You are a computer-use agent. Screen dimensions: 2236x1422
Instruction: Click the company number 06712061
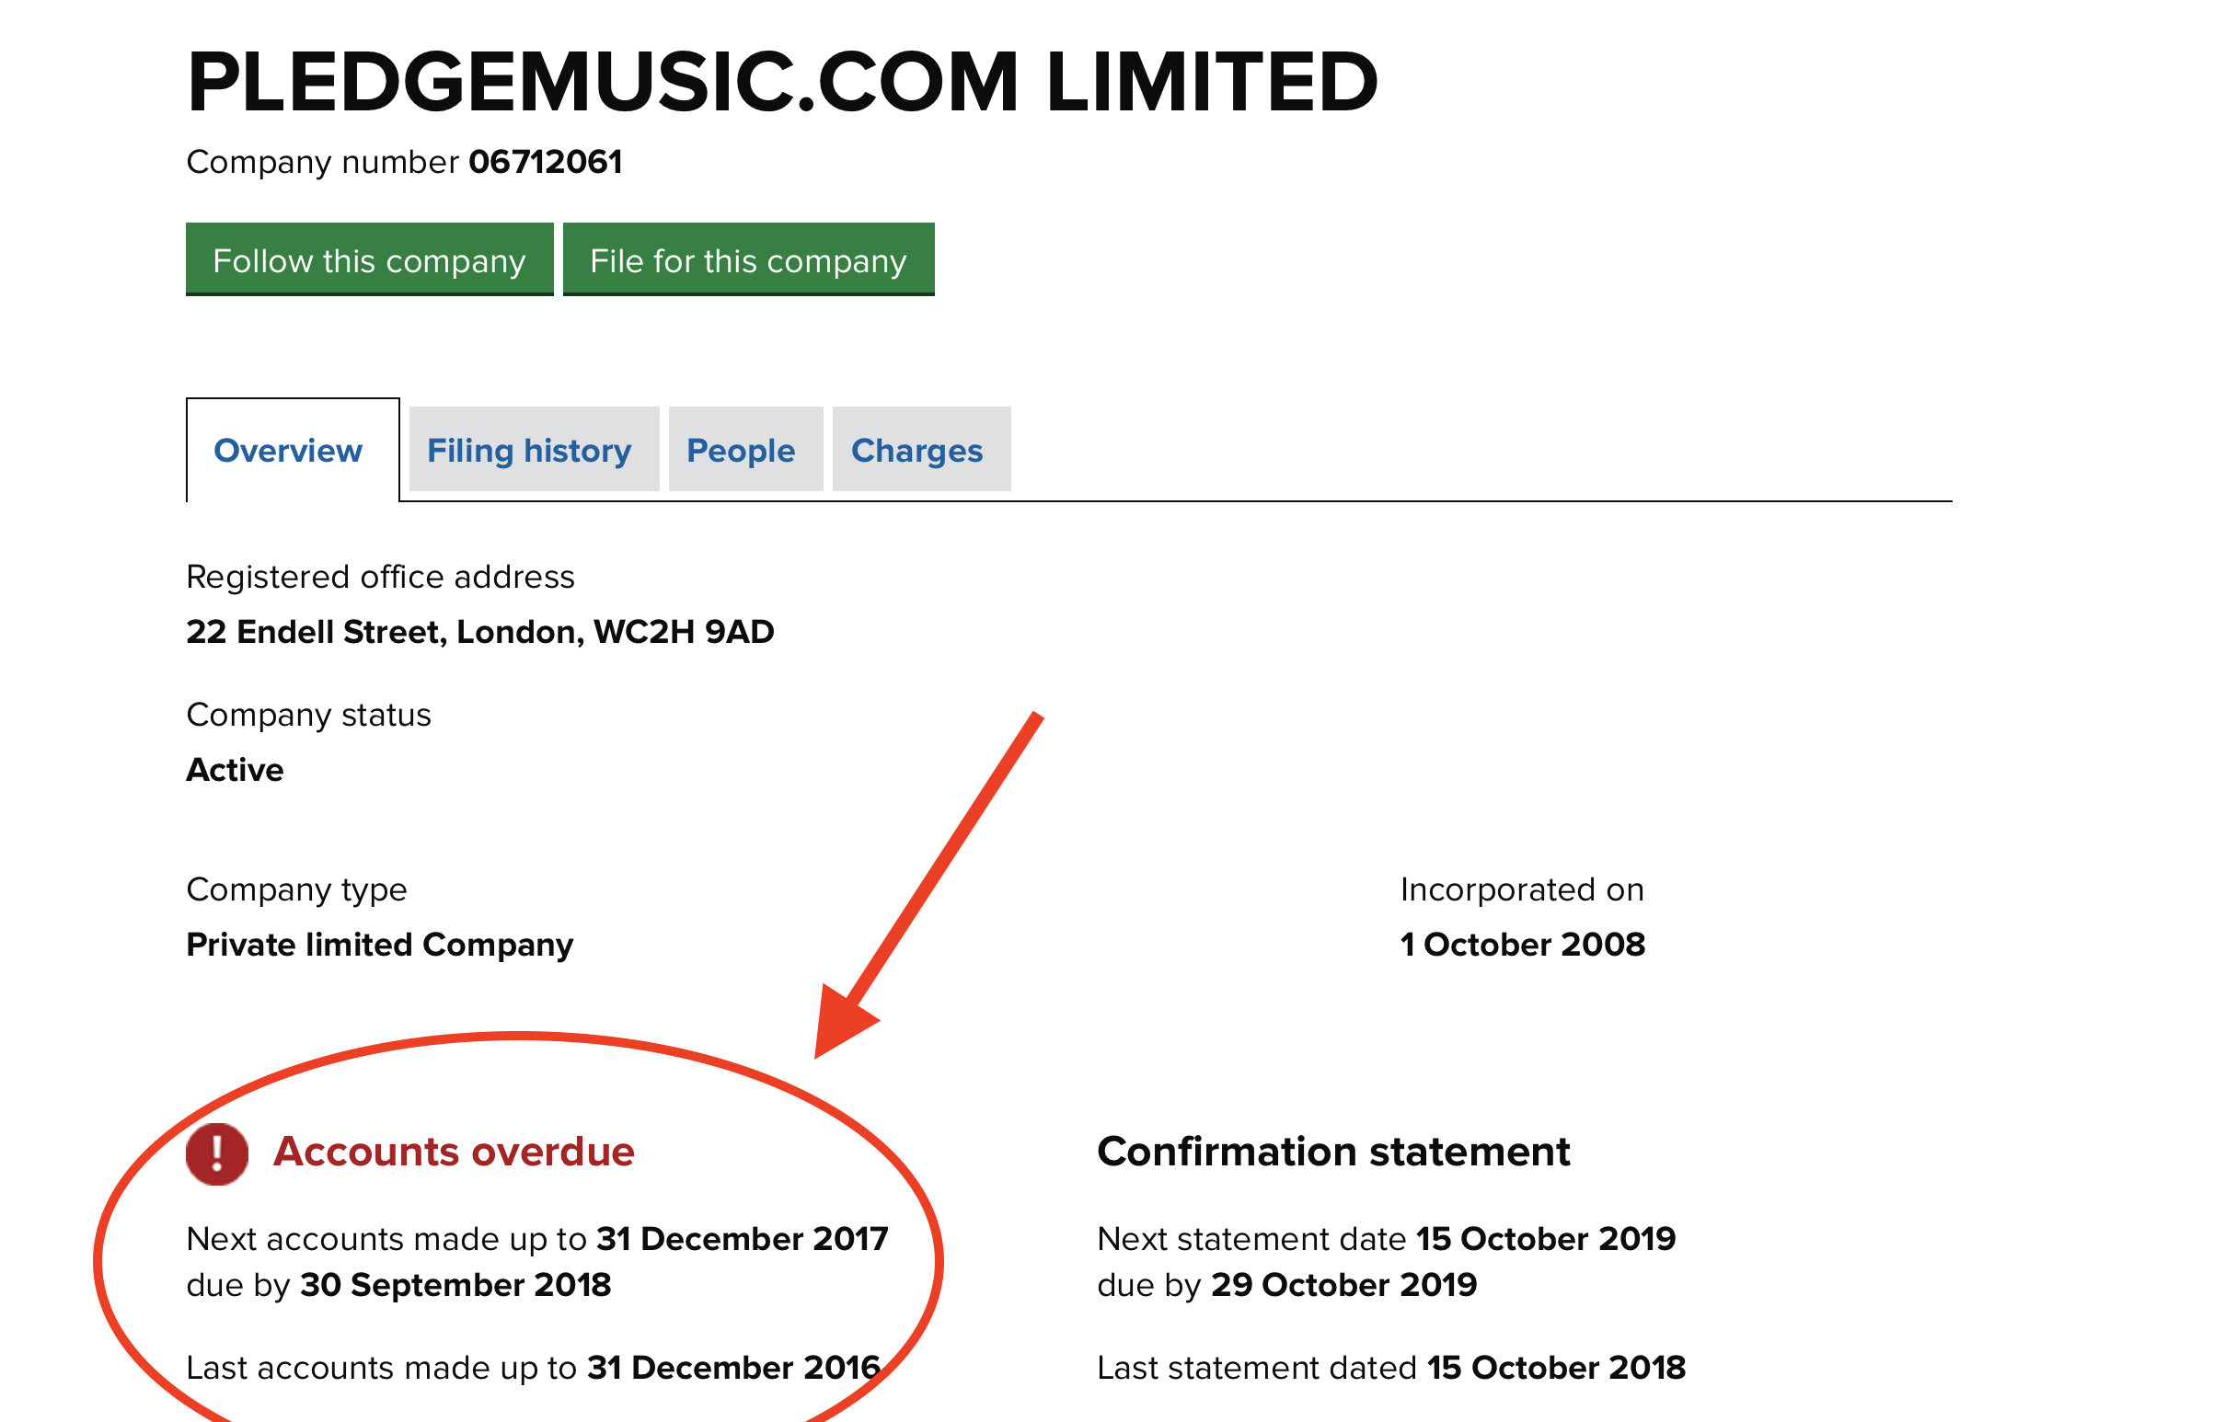545,162
